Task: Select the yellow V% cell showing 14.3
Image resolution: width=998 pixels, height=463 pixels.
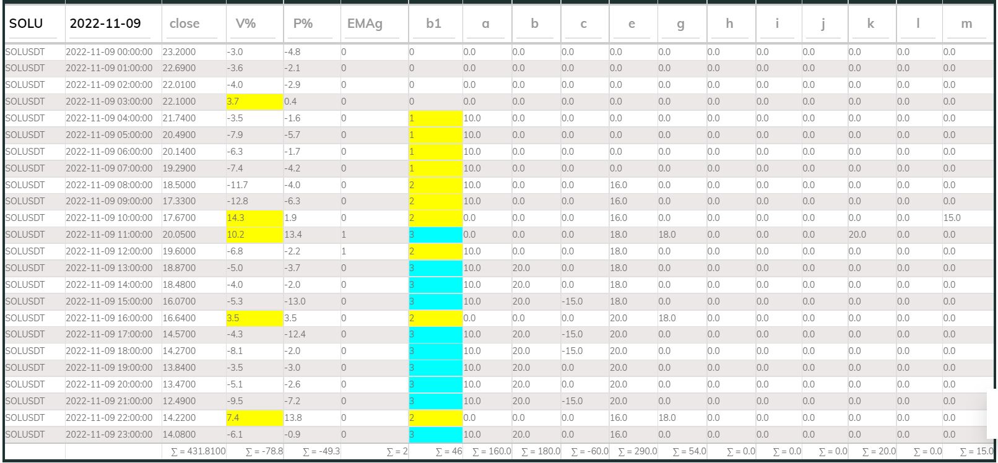Action: 254,218
